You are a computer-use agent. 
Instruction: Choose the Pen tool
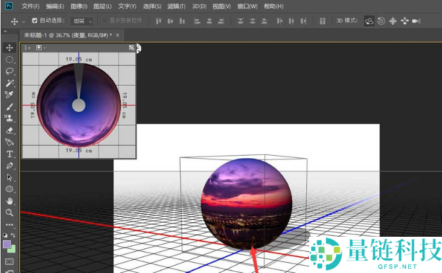point(10,165)
